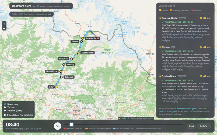Click the 36–62 min arrival window
This screenshot has width=217, height=135.
[x=205, y=76]
